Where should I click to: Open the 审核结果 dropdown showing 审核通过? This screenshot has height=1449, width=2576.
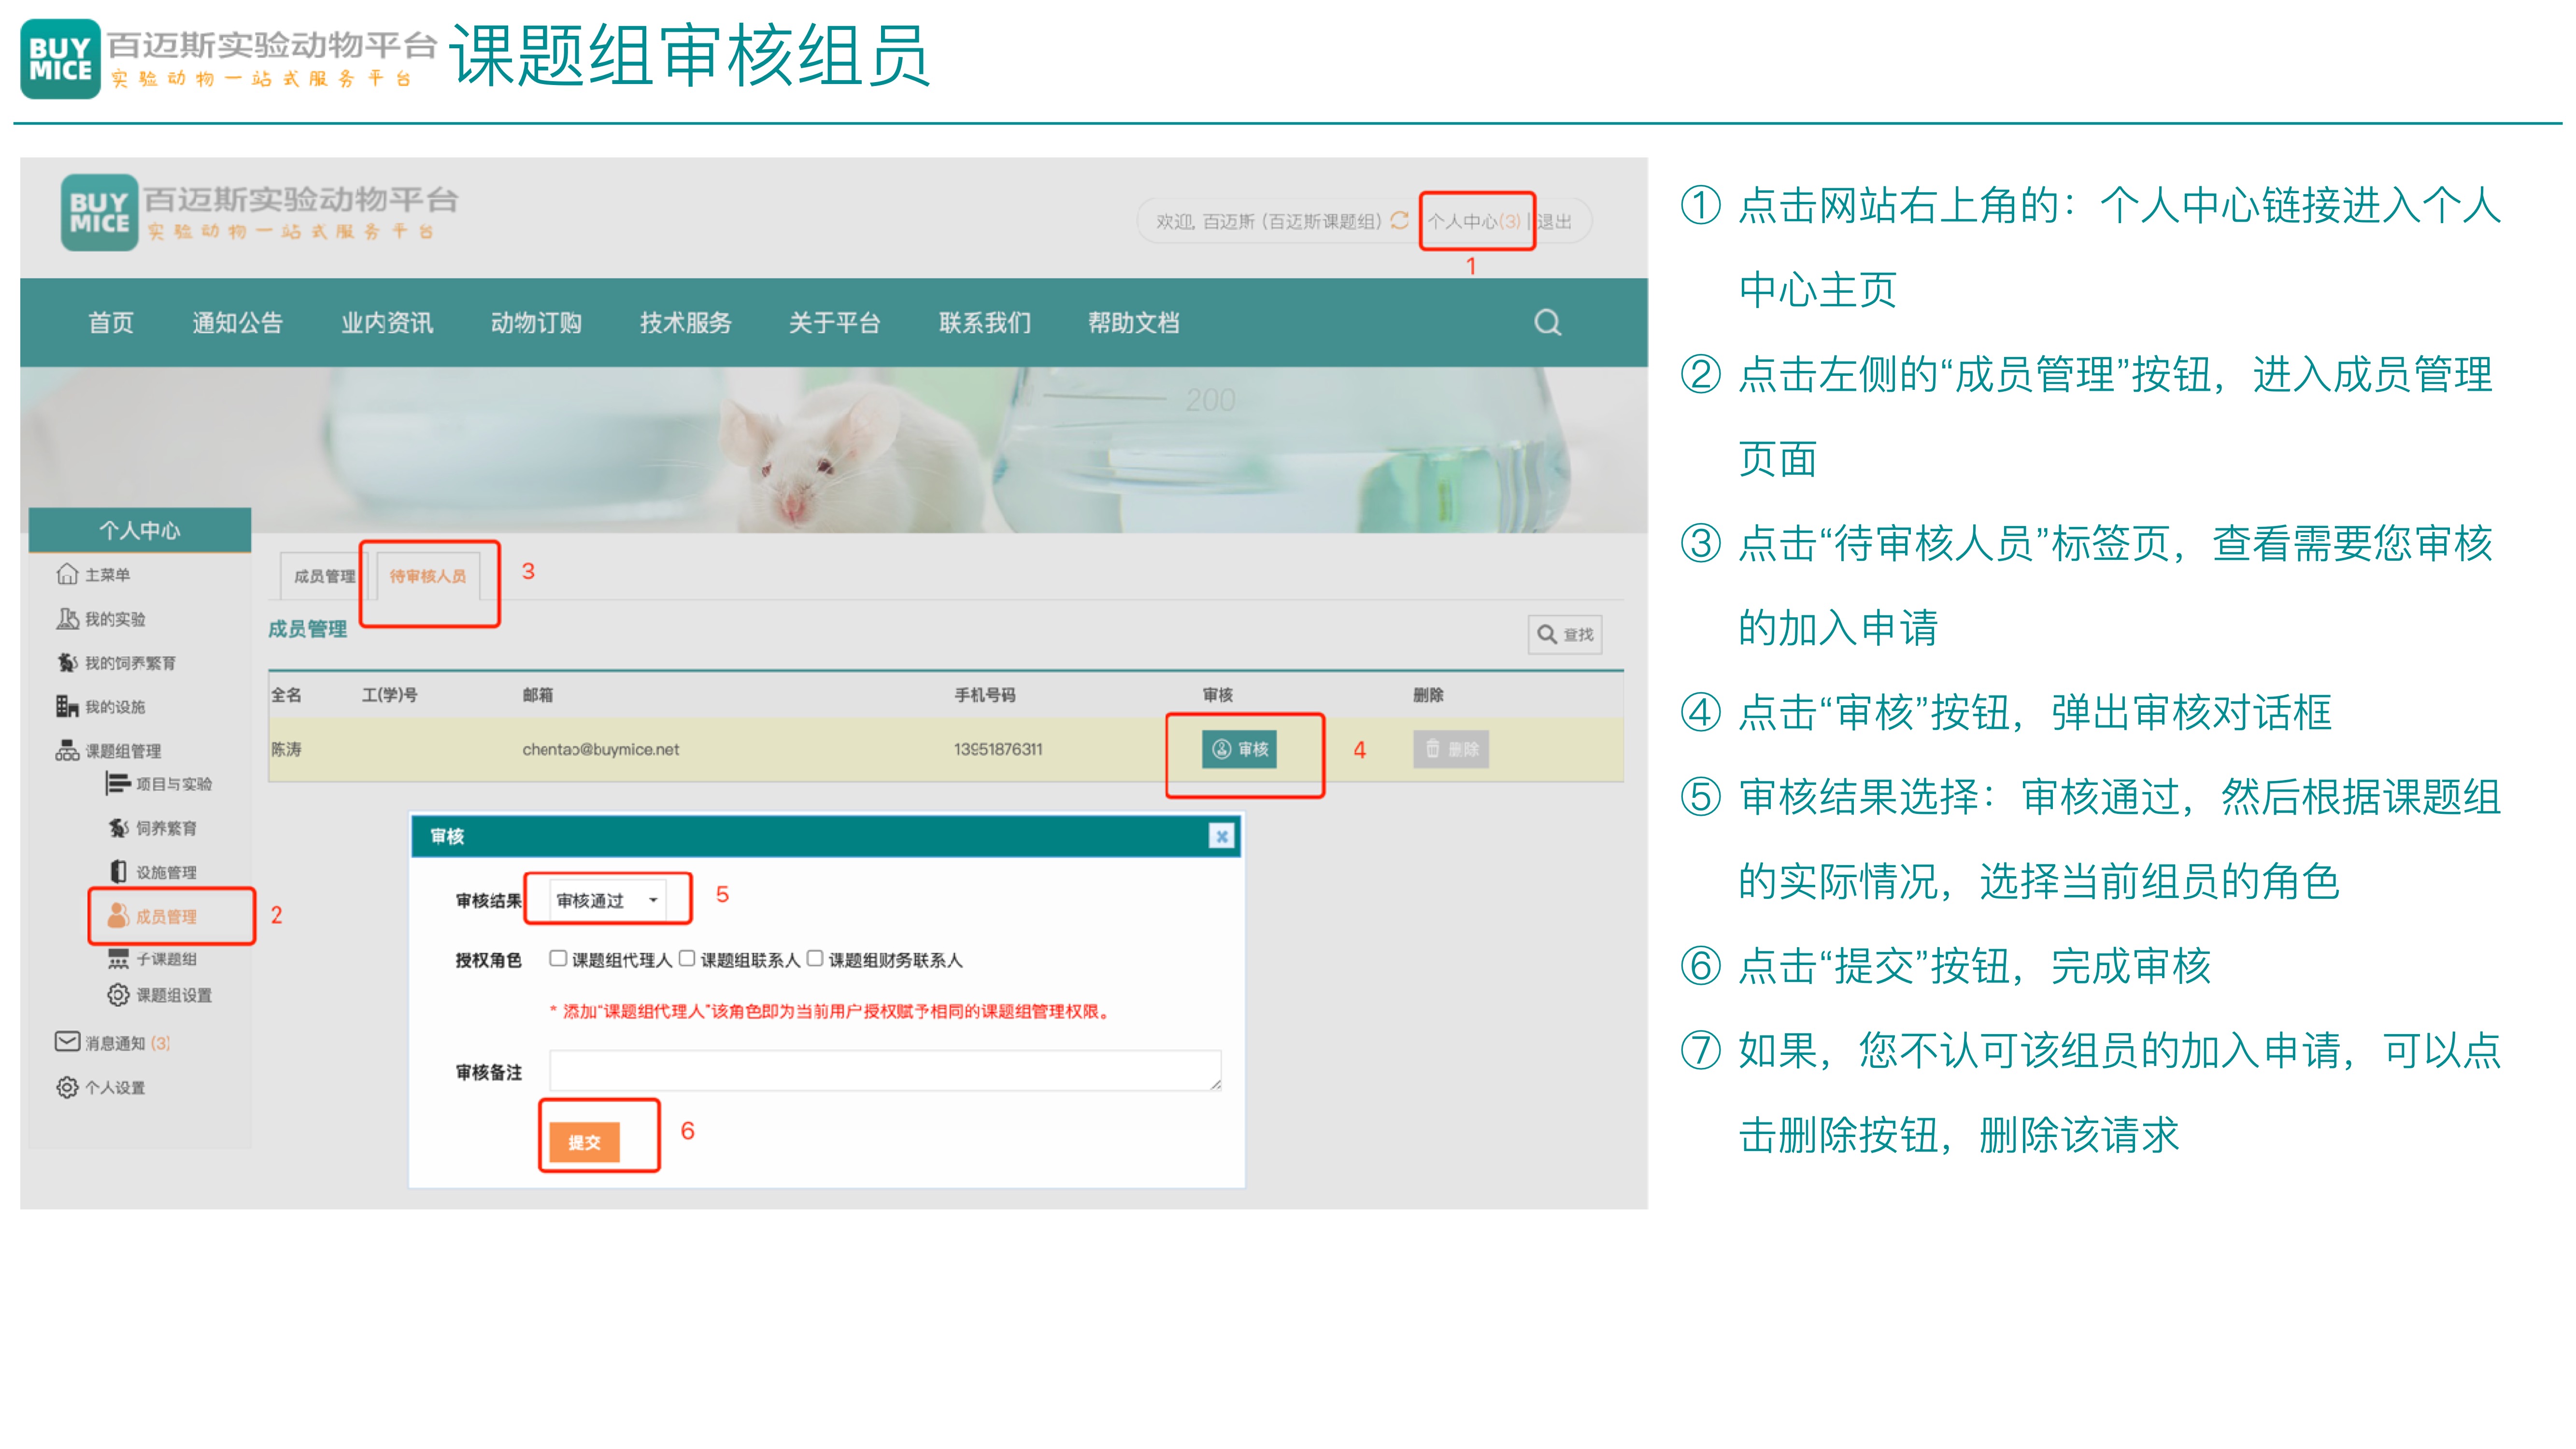coord(607,900)
